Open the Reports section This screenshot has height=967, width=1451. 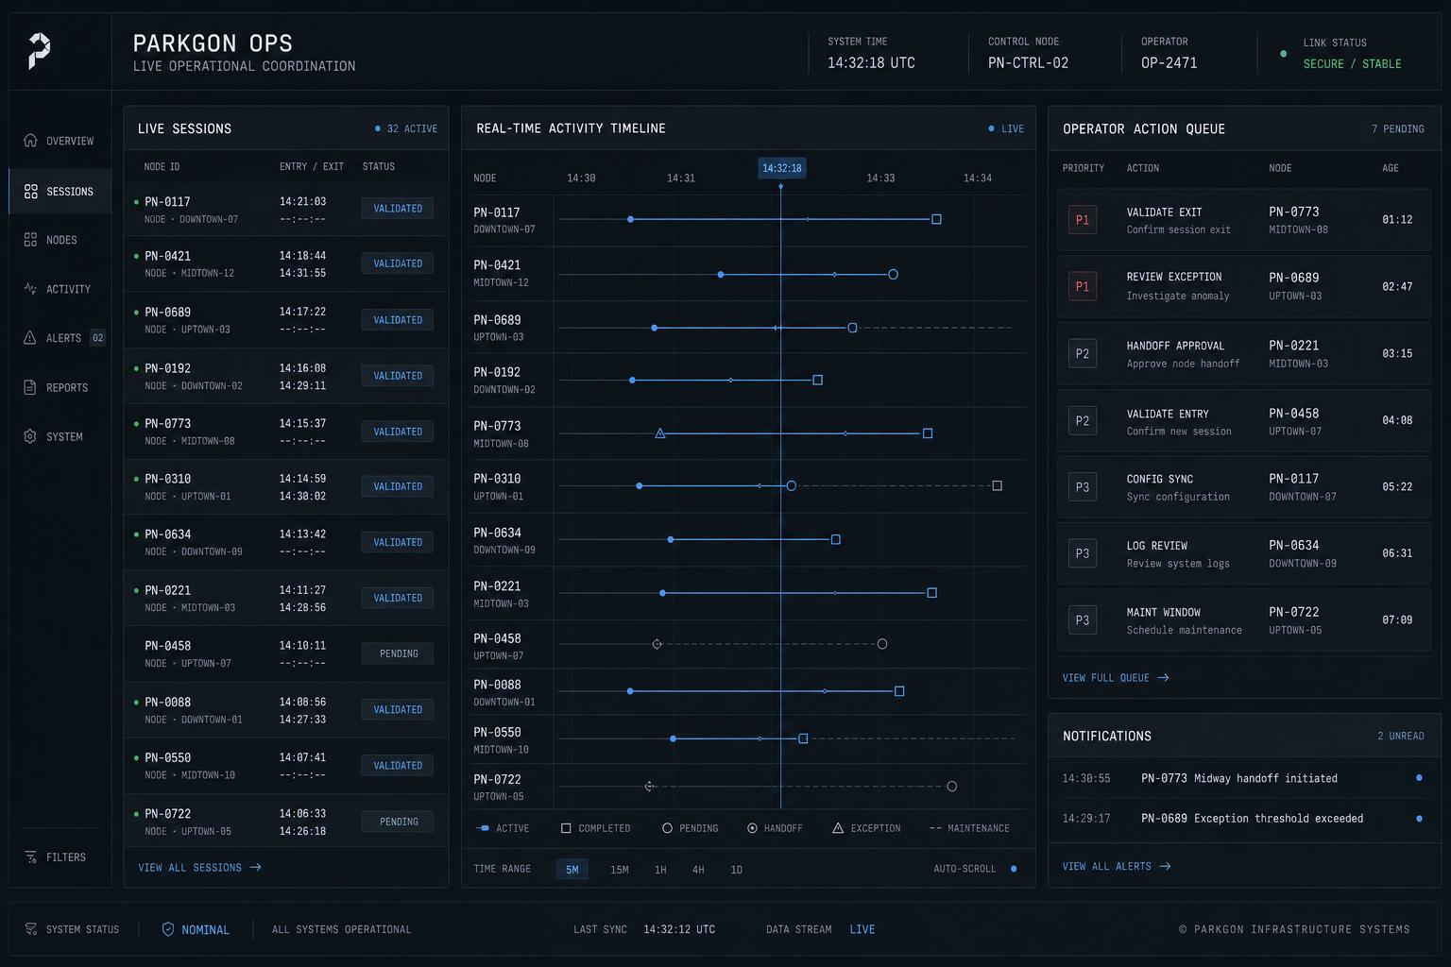tap(60, 387)
